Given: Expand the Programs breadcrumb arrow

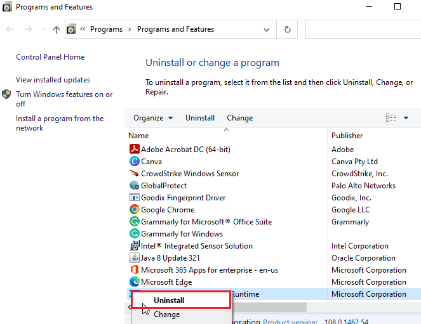Looking at the screenshot, I should [x=130, y=29].
